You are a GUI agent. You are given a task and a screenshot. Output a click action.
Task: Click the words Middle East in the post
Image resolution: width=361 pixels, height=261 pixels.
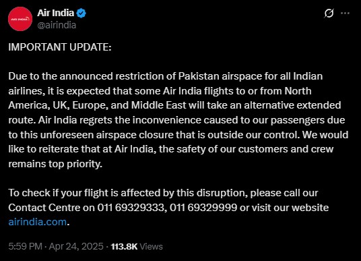pyautogui.click(x=159, y=105)
